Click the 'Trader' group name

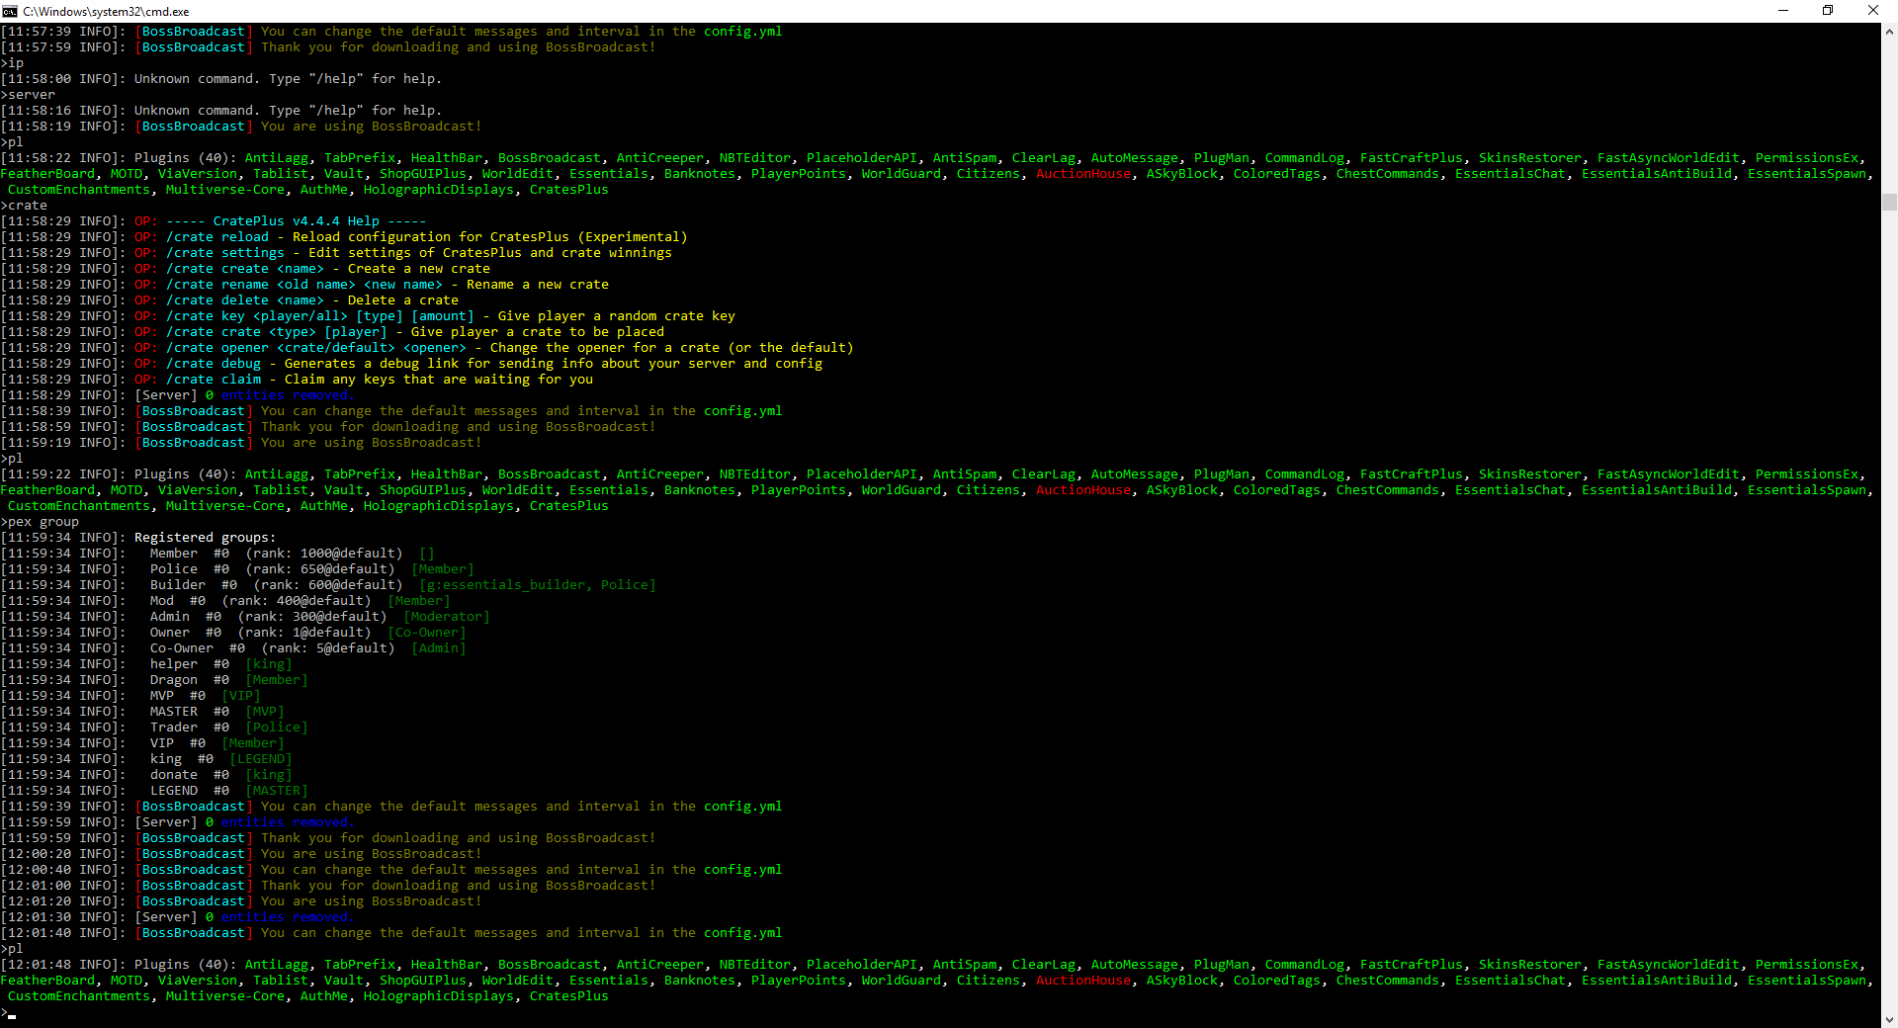[x=174, y=728]
